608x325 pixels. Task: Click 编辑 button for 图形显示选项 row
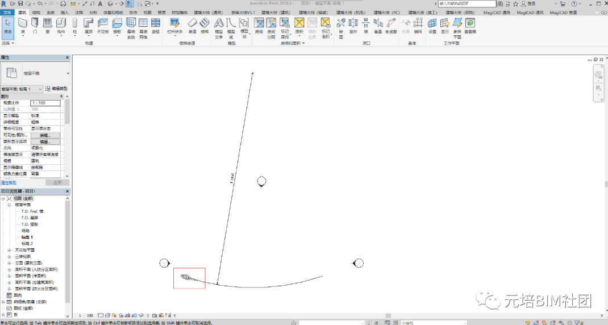[45, 142]
